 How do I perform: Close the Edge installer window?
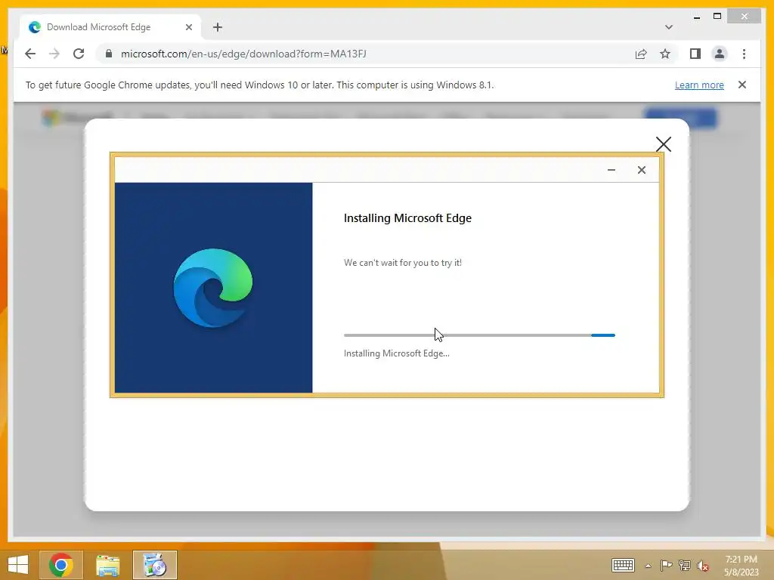[641, 170]
